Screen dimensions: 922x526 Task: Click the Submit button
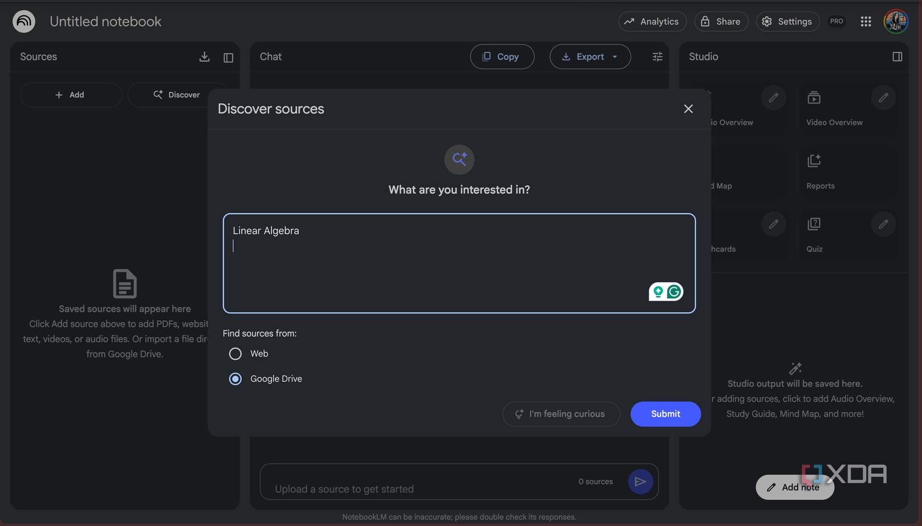[665, 414]
